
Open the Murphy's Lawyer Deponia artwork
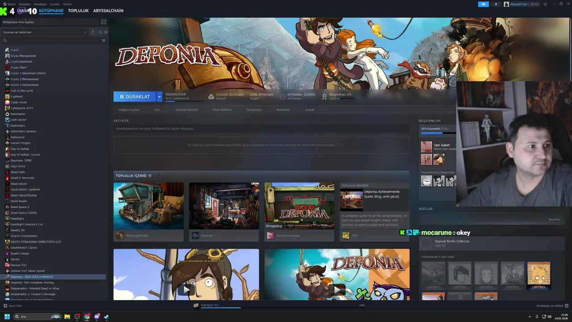(299, 206)
